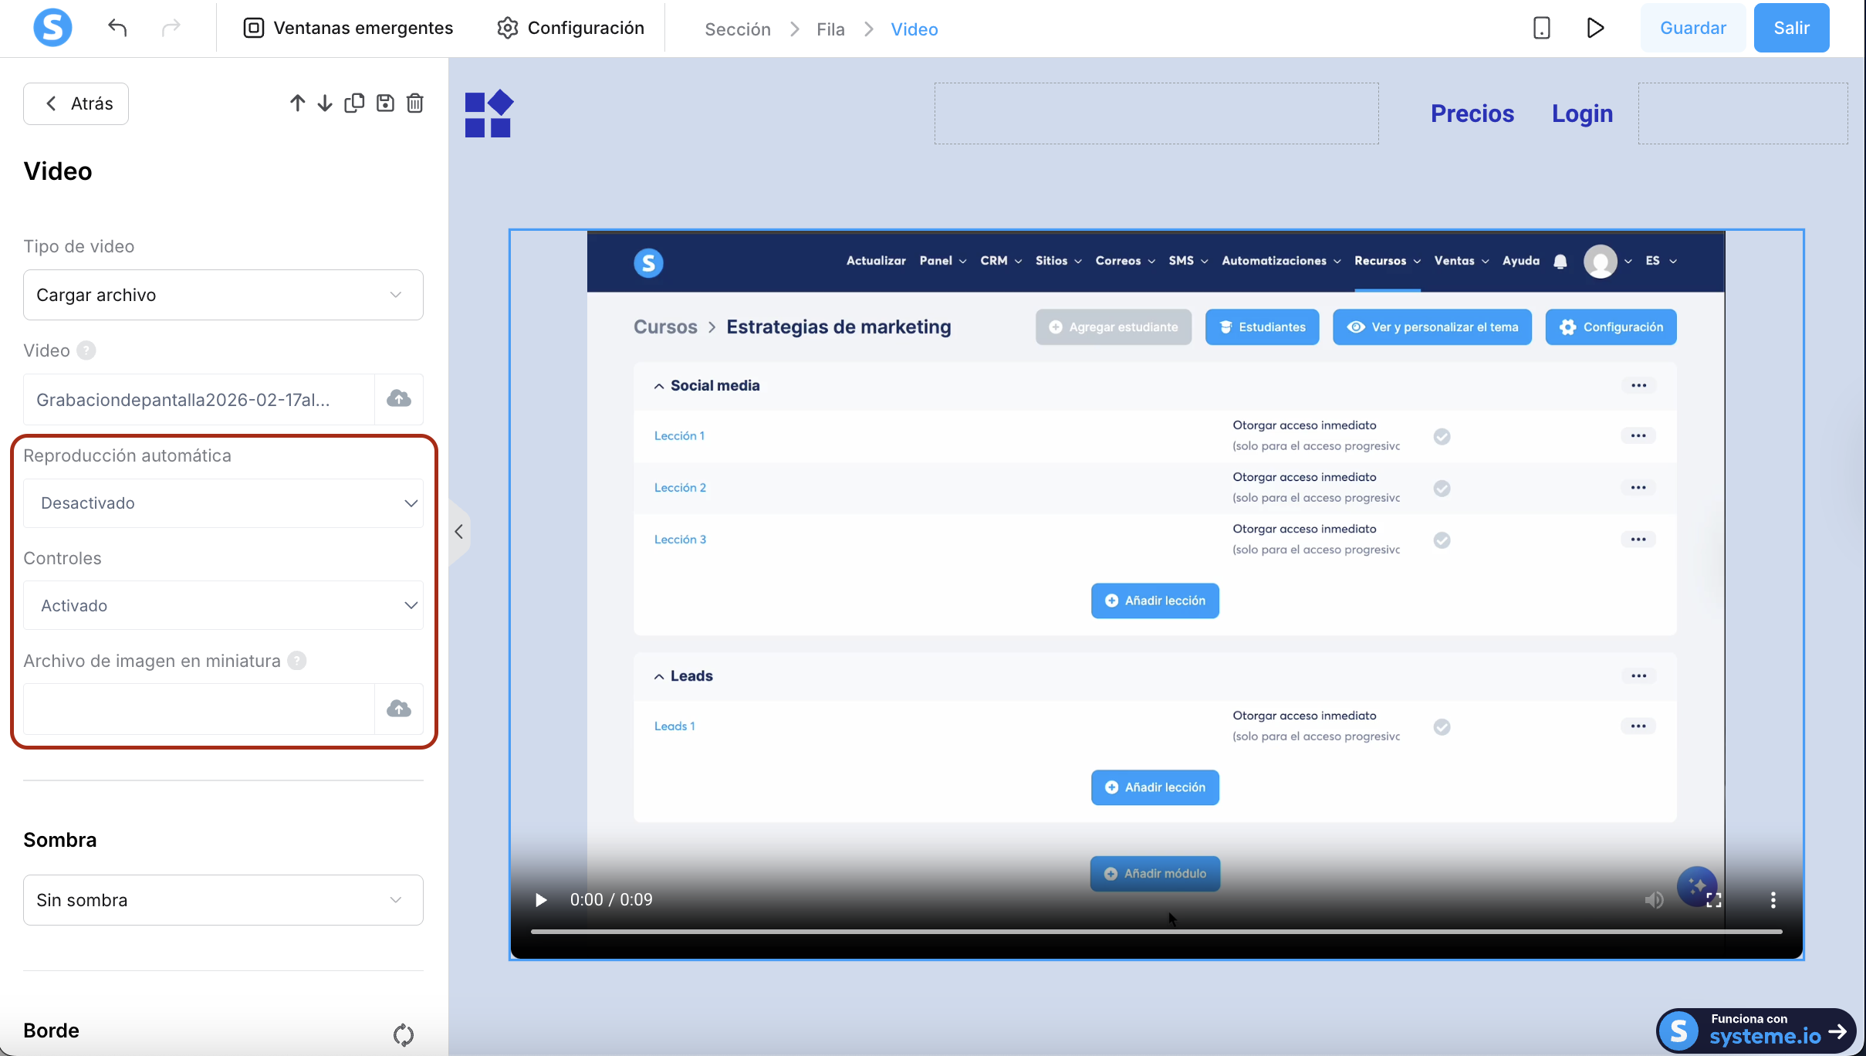
Task: Open the Controles dropdown
Action: click(223, 606)
